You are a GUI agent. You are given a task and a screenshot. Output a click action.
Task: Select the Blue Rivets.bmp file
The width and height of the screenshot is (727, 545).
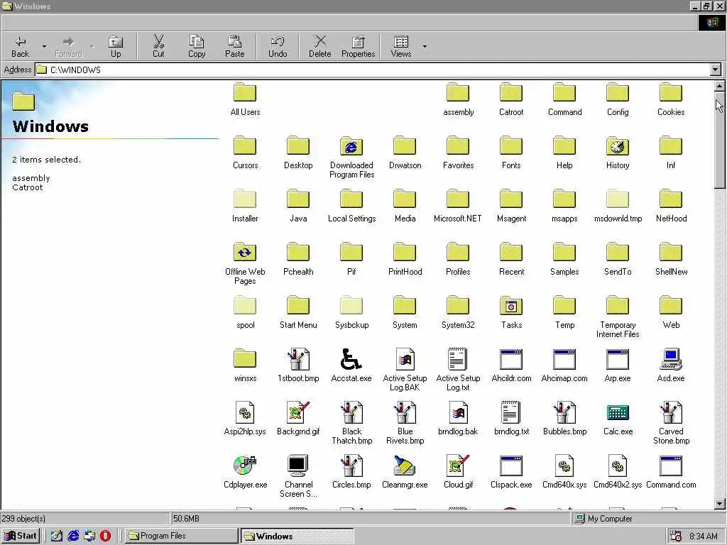click(x=405, y=424)
